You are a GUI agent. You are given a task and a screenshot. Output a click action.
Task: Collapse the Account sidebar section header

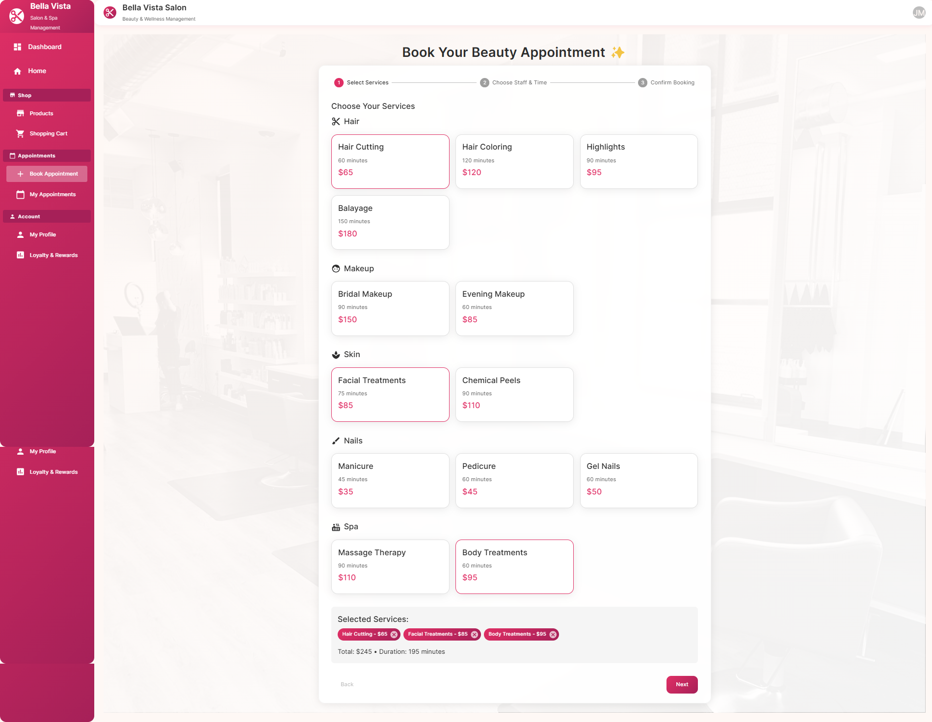47,216
